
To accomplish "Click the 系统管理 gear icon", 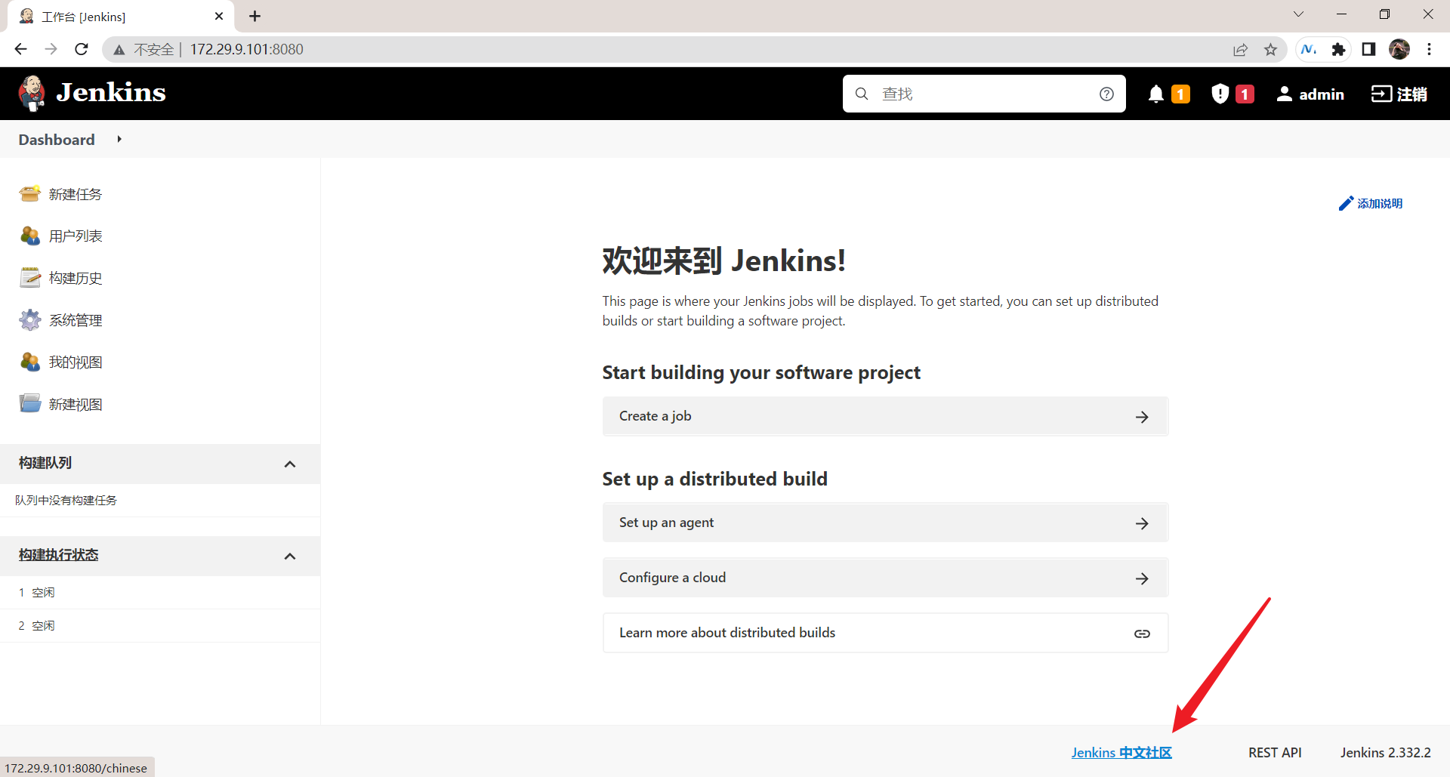I will (x=30, y=320).
